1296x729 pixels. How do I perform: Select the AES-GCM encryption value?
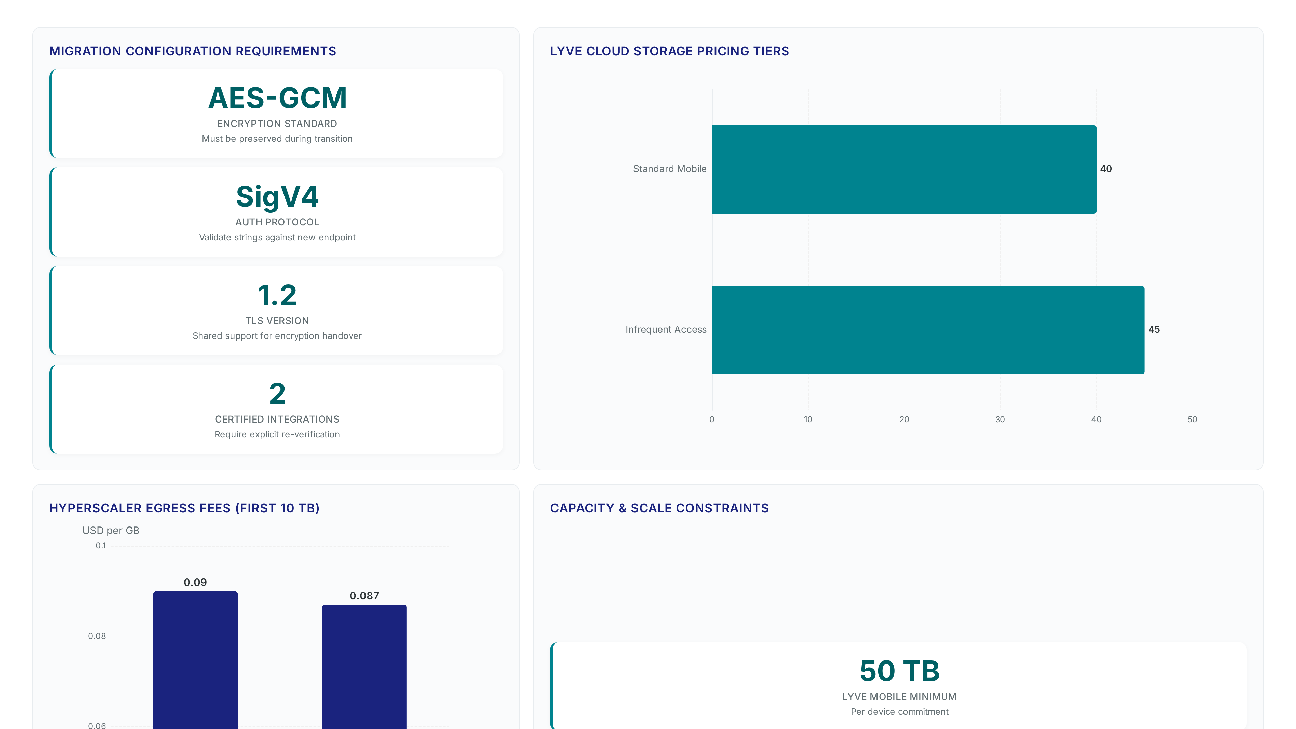point(277,98)
